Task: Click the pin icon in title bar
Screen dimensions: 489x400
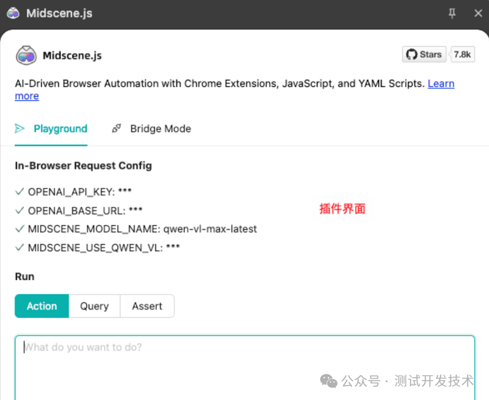Action: (x=452, y=13)
